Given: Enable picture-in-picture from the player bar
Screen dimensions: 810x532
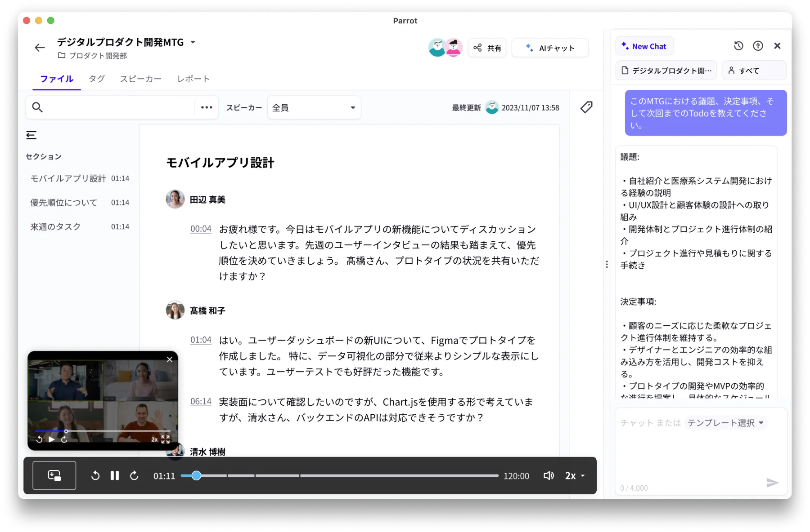Looking at the screenshot, I should [x=54, y=475].
